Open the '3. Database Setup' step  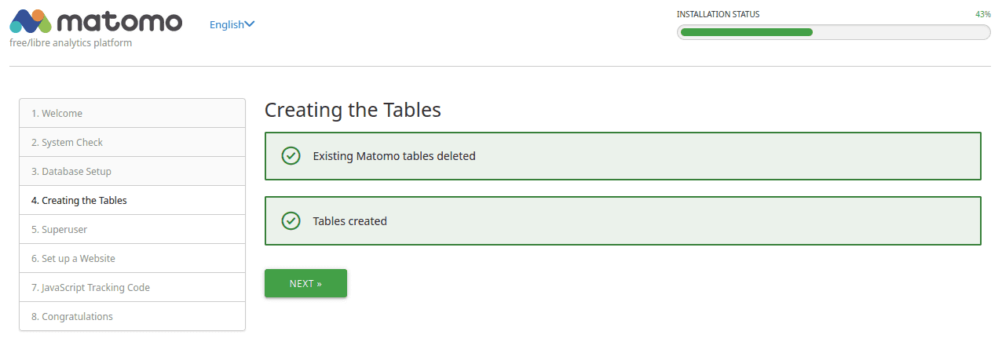click(x=71, y=171)
